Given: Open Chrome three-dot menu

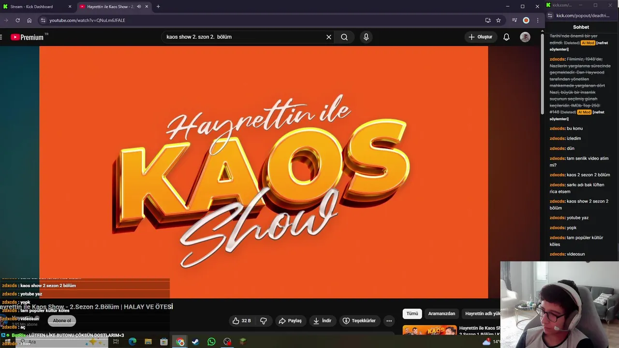Looking at the screenshot, I should (x=538, y=20).
